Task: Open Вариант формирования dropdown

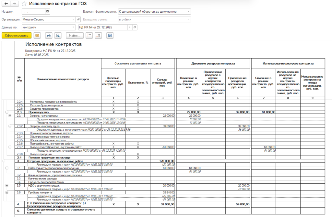Action: click(x=188, y=12)
